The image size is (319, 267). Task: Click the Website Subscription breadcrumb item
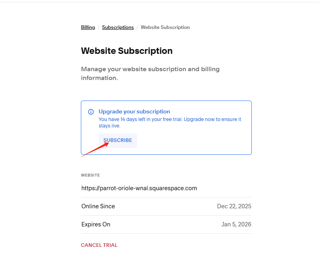(x=165, y=27)
